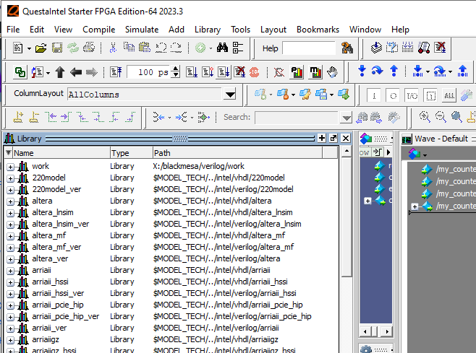Open the ColumnLayout AllColumns dropdown
The height and width of the screenshot is (353, 476).
230,95
